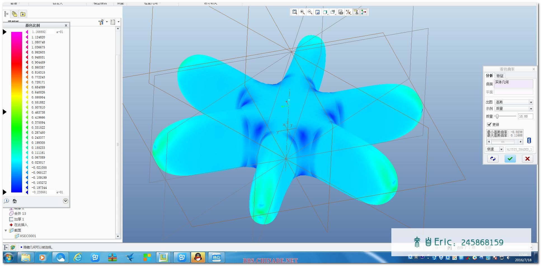Click the 质量 quality slider handle
Image resolution: width=541 pixels, height=266 pixels.
point(497,116)
